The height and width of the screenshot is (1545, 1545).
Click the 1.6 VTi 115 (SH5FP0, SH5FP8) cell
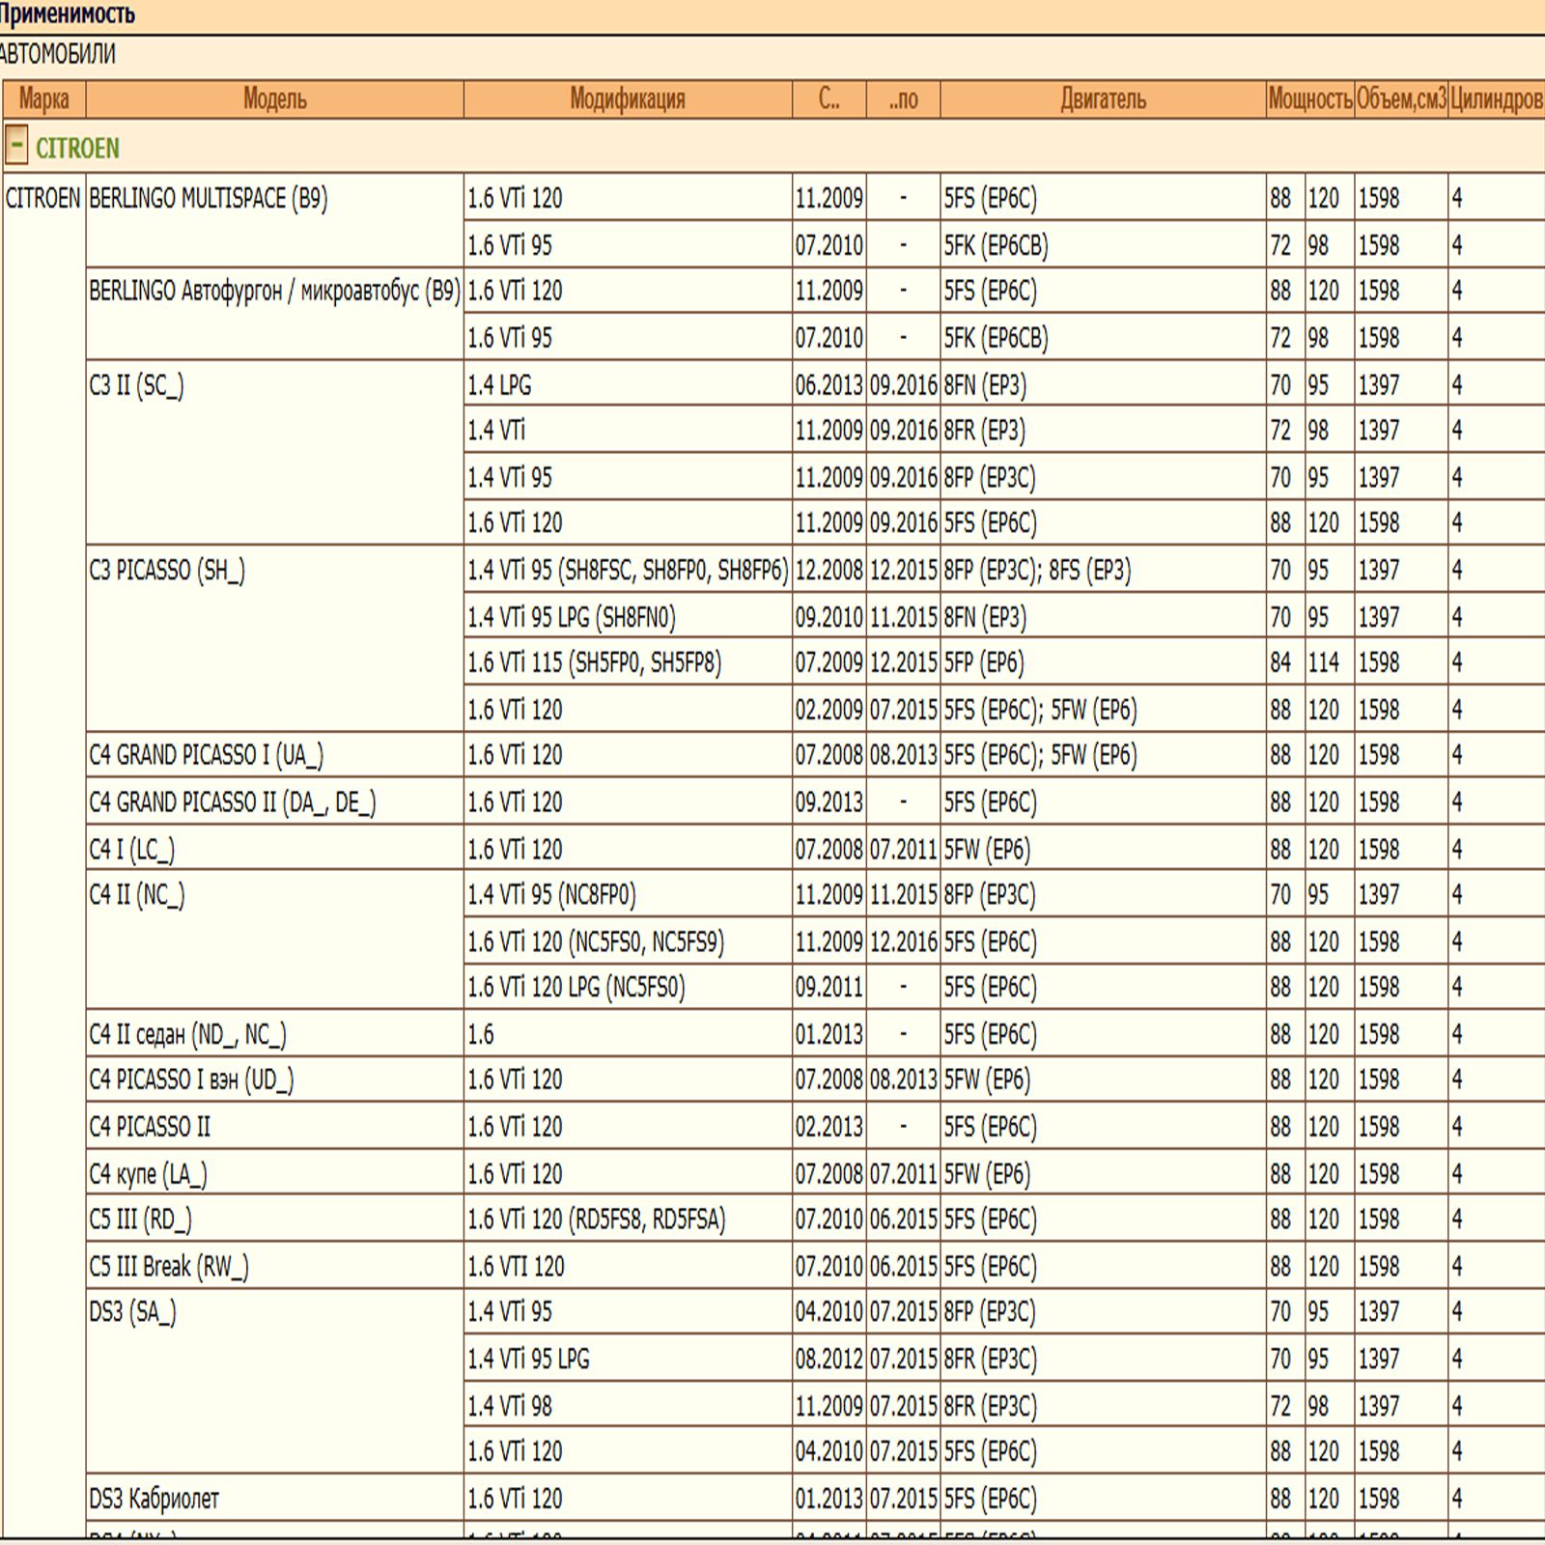(594, 663)
